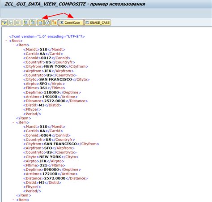Collapse the third item node at bottom
The width and height of the screenshot is (212, 202).
[x=13, y=200]
